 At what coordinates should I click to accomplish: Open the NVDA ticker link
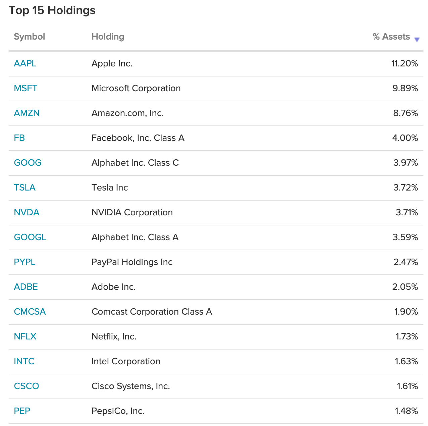point(27,212)
